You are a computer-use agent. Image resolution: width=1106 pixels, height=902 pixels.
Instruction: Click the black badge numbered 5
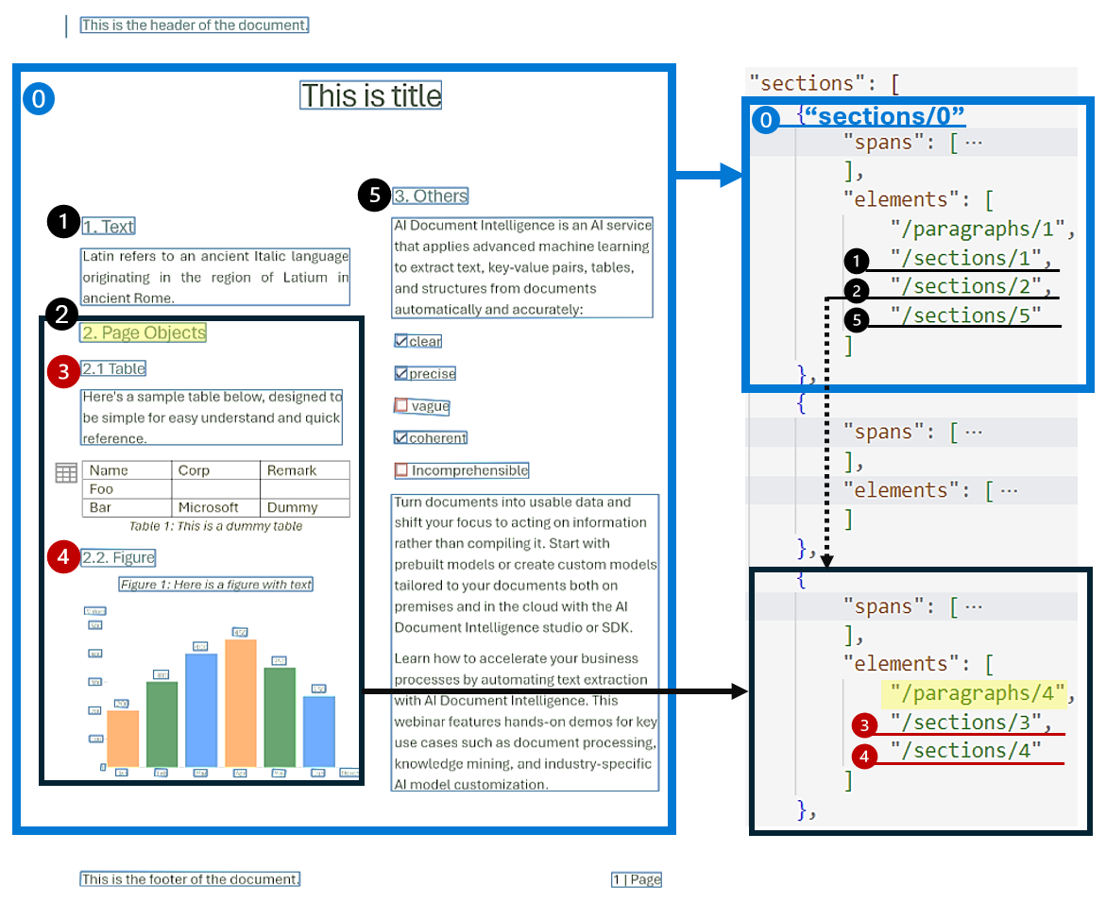click(x=376, y=195)
